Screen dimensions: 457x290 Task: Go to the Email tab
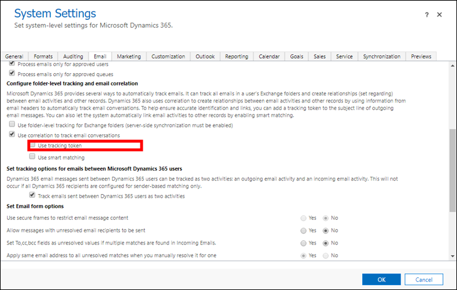(100, 56)
